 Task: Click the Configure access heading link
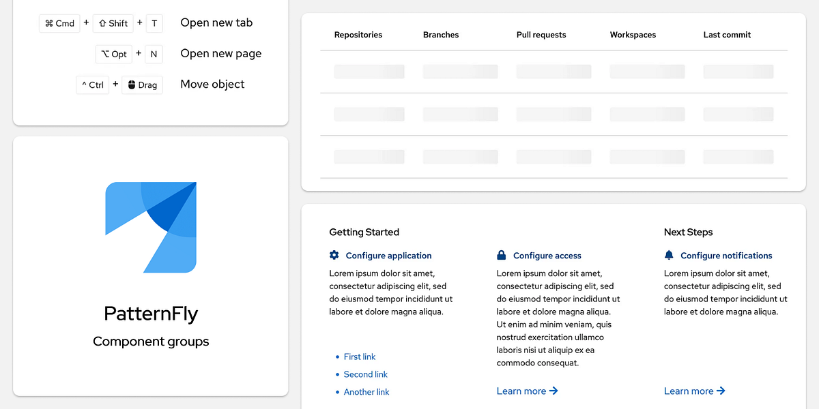(547, 255)
